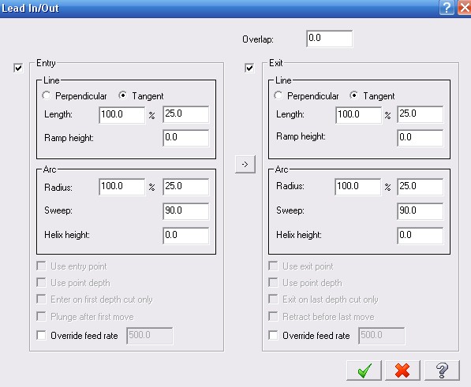Click the Entry group label
This screenshot has width=471, height=387.
[46, 63]
